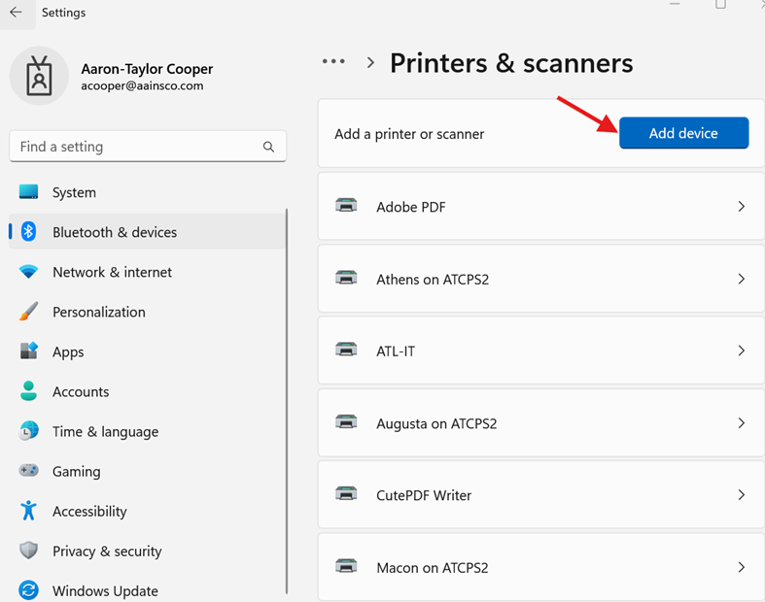Click the user profile avatar picture
The image size is (765, 602).
[39, 76]
